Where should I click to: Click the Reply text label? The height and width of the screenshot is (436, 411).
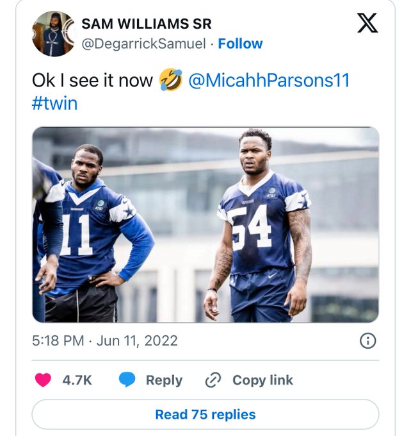[164, 380]
